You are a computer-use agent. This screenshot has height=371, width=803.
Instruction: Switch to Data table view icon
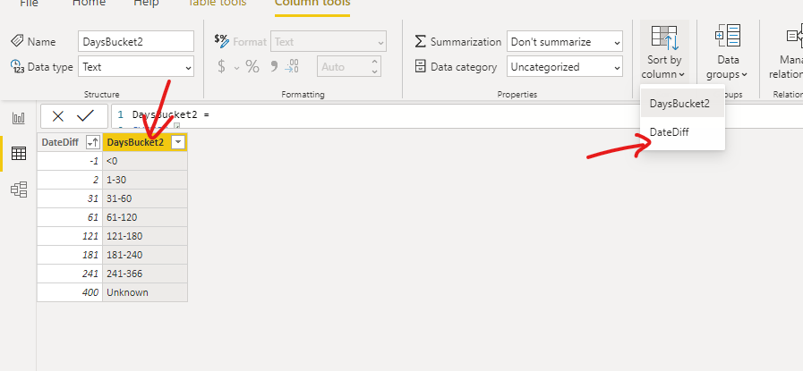[19, 153]
